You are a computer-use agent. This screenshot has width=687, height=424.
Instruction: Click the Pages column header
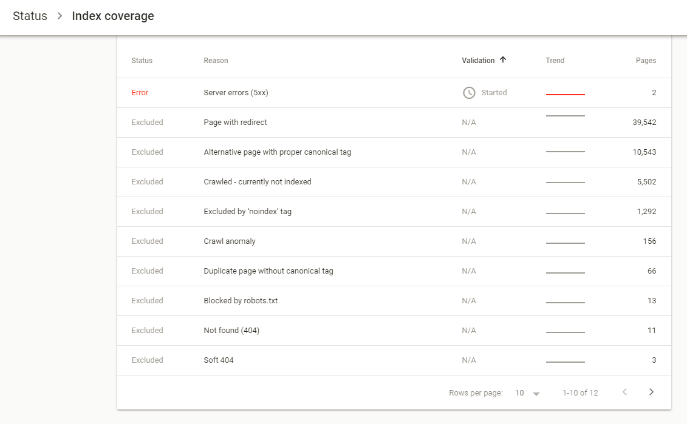tap(646, 61)
